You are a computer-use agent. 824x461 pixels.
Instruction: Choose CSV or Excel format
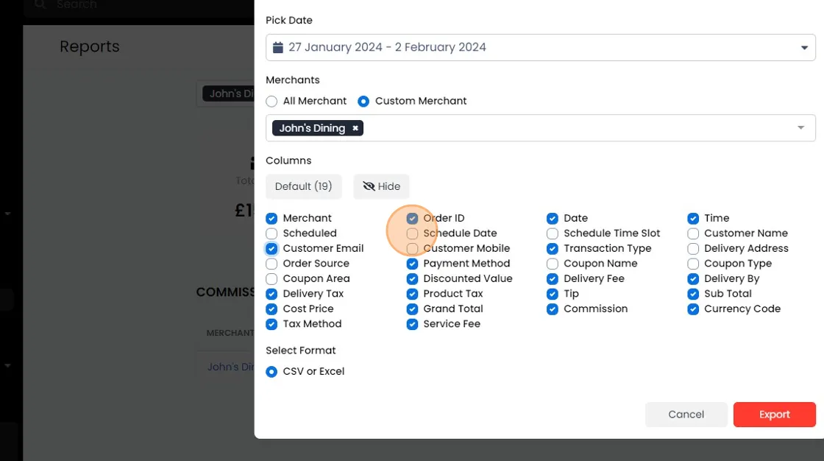click(x=271, y=372)
